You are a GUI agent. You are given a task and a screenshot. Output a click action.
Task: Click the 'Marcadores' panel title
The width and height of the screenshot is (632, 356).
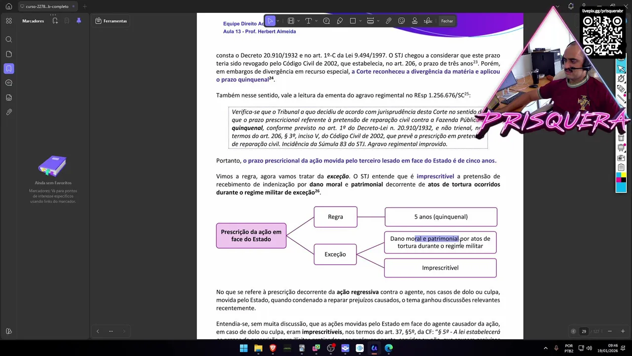point(33,21)
